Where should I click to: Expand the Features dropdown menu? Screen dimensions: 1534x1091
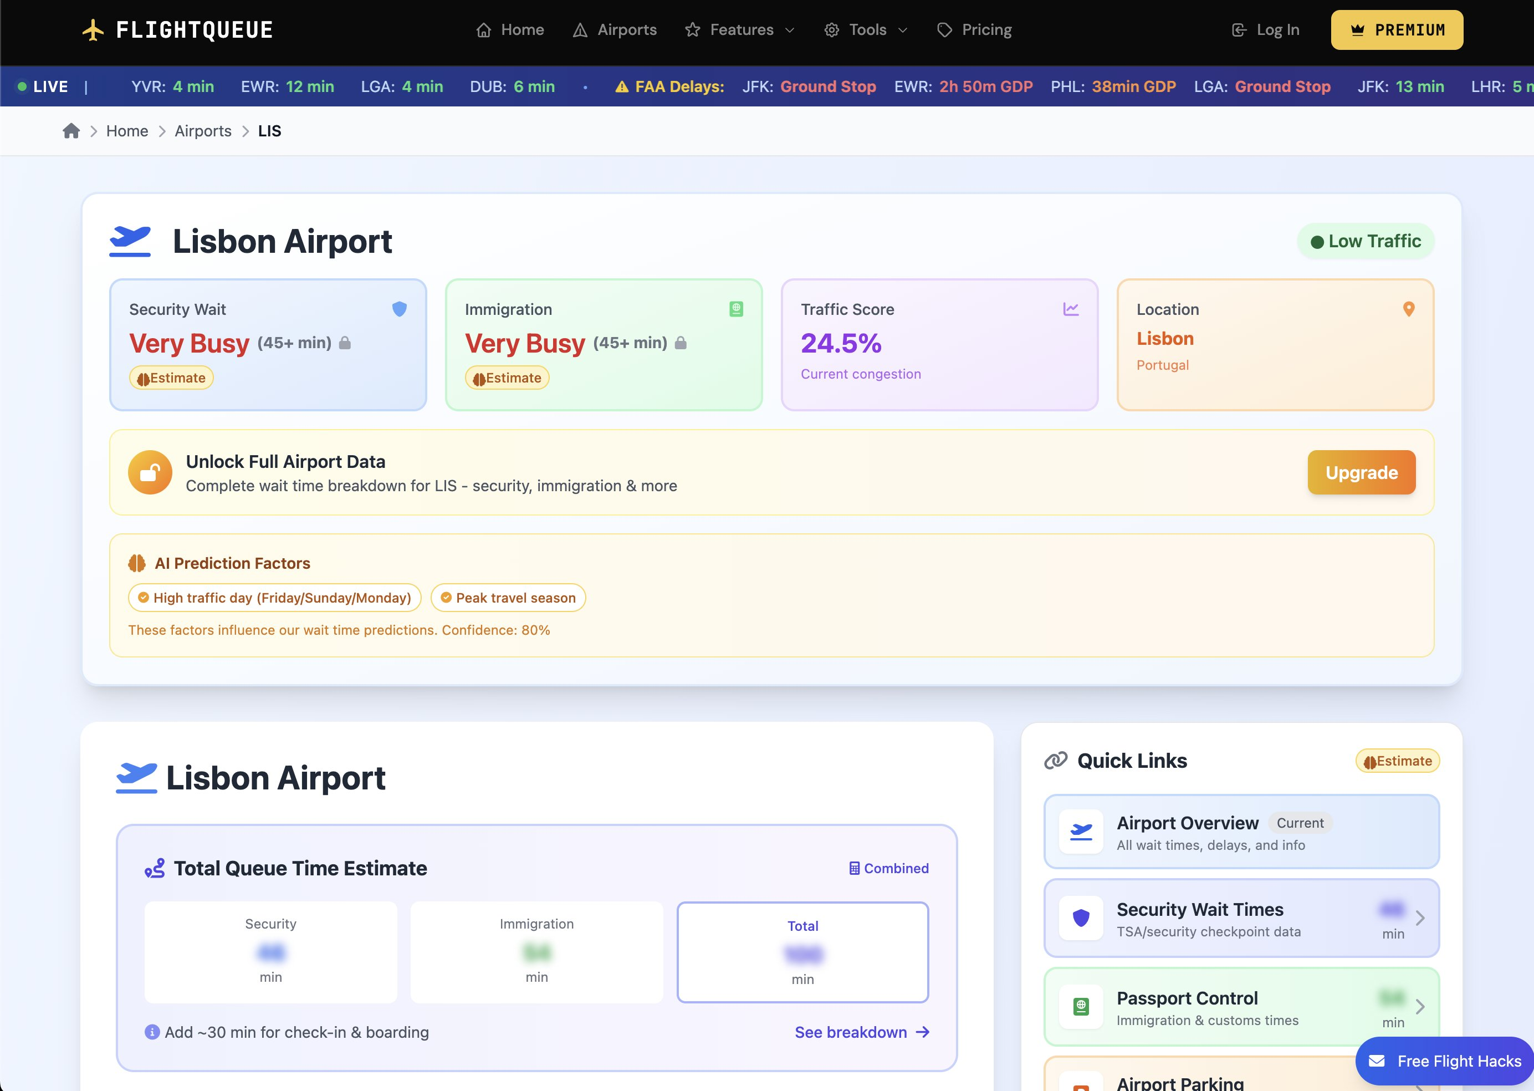(740, 29)
